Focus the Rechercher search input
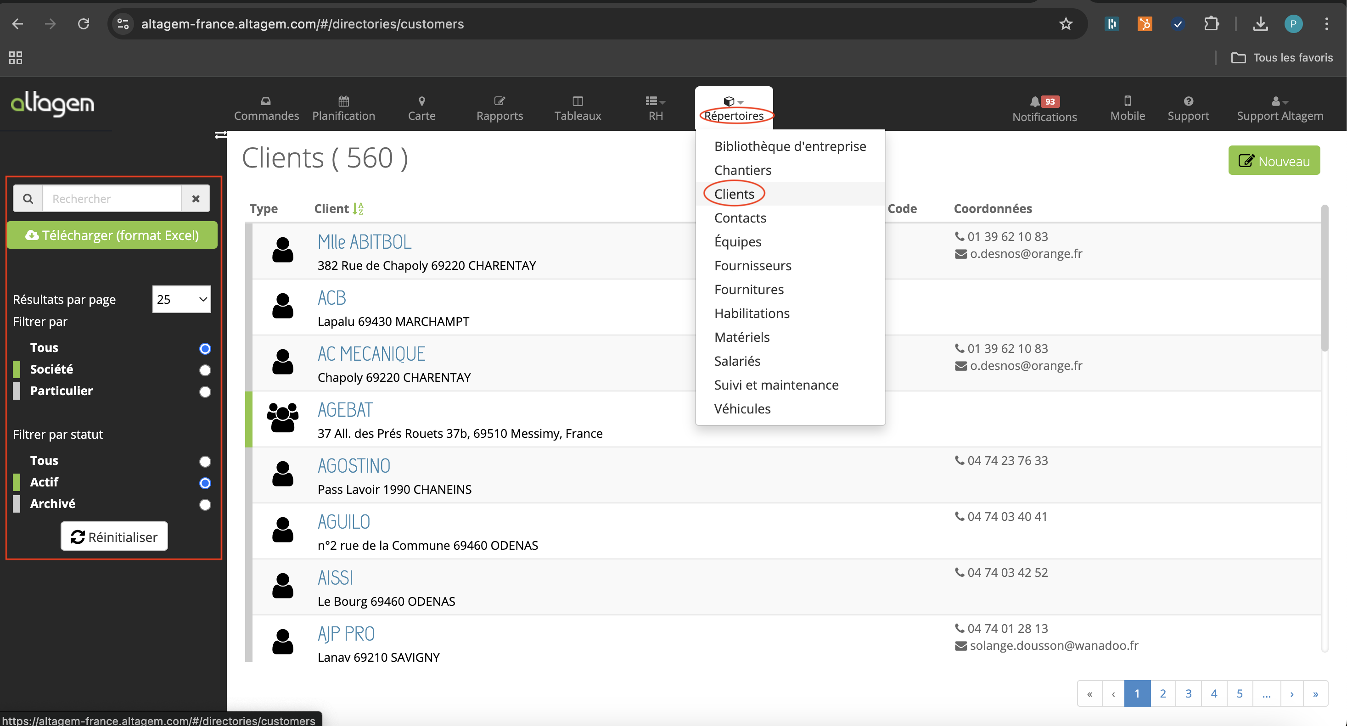 tap(112, 199)
